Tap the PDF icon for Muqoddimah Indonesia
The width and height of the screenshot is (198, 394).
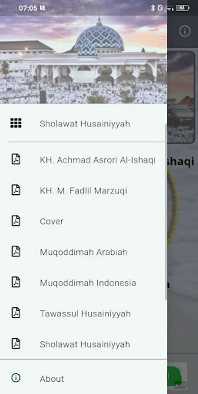16,282
